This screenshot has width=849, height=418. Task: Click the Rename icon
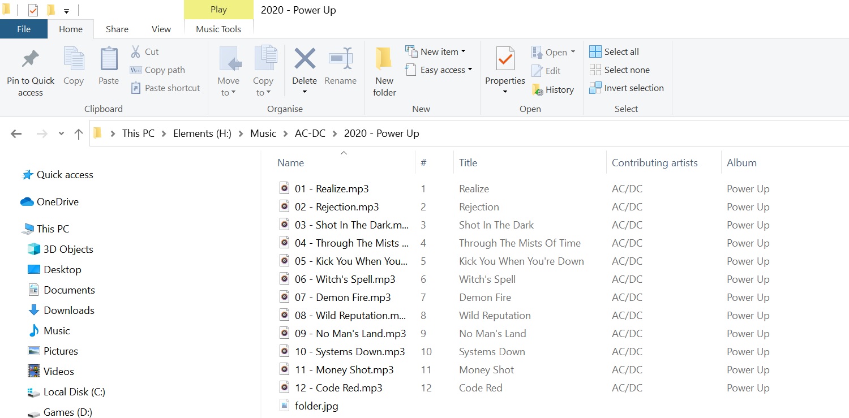pos(341,58)
